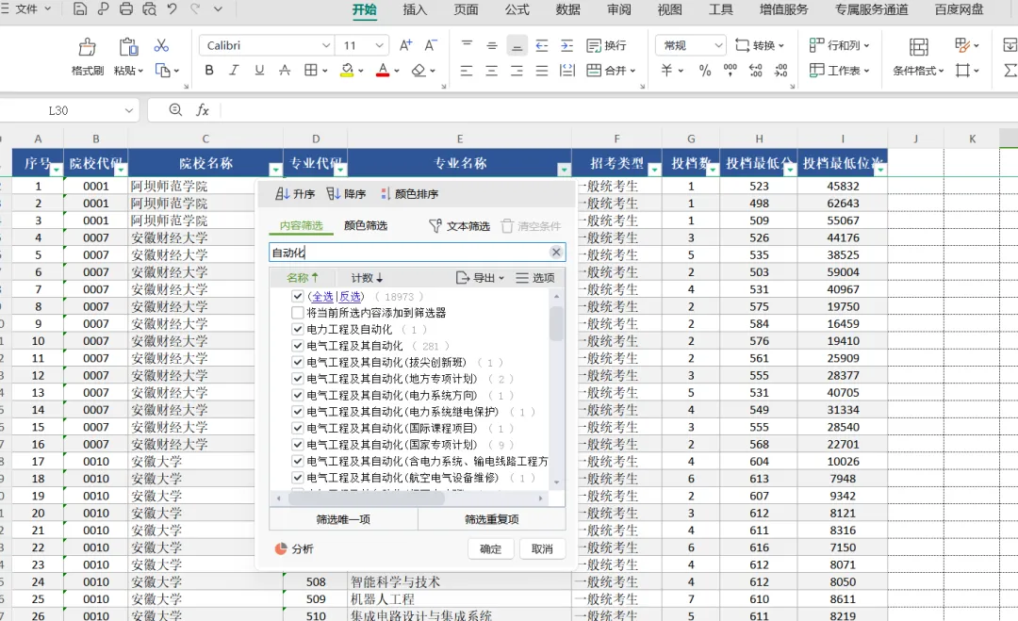Open the Name Box L30 dropdown
The image size is (1018, 621).
[128, 110]
